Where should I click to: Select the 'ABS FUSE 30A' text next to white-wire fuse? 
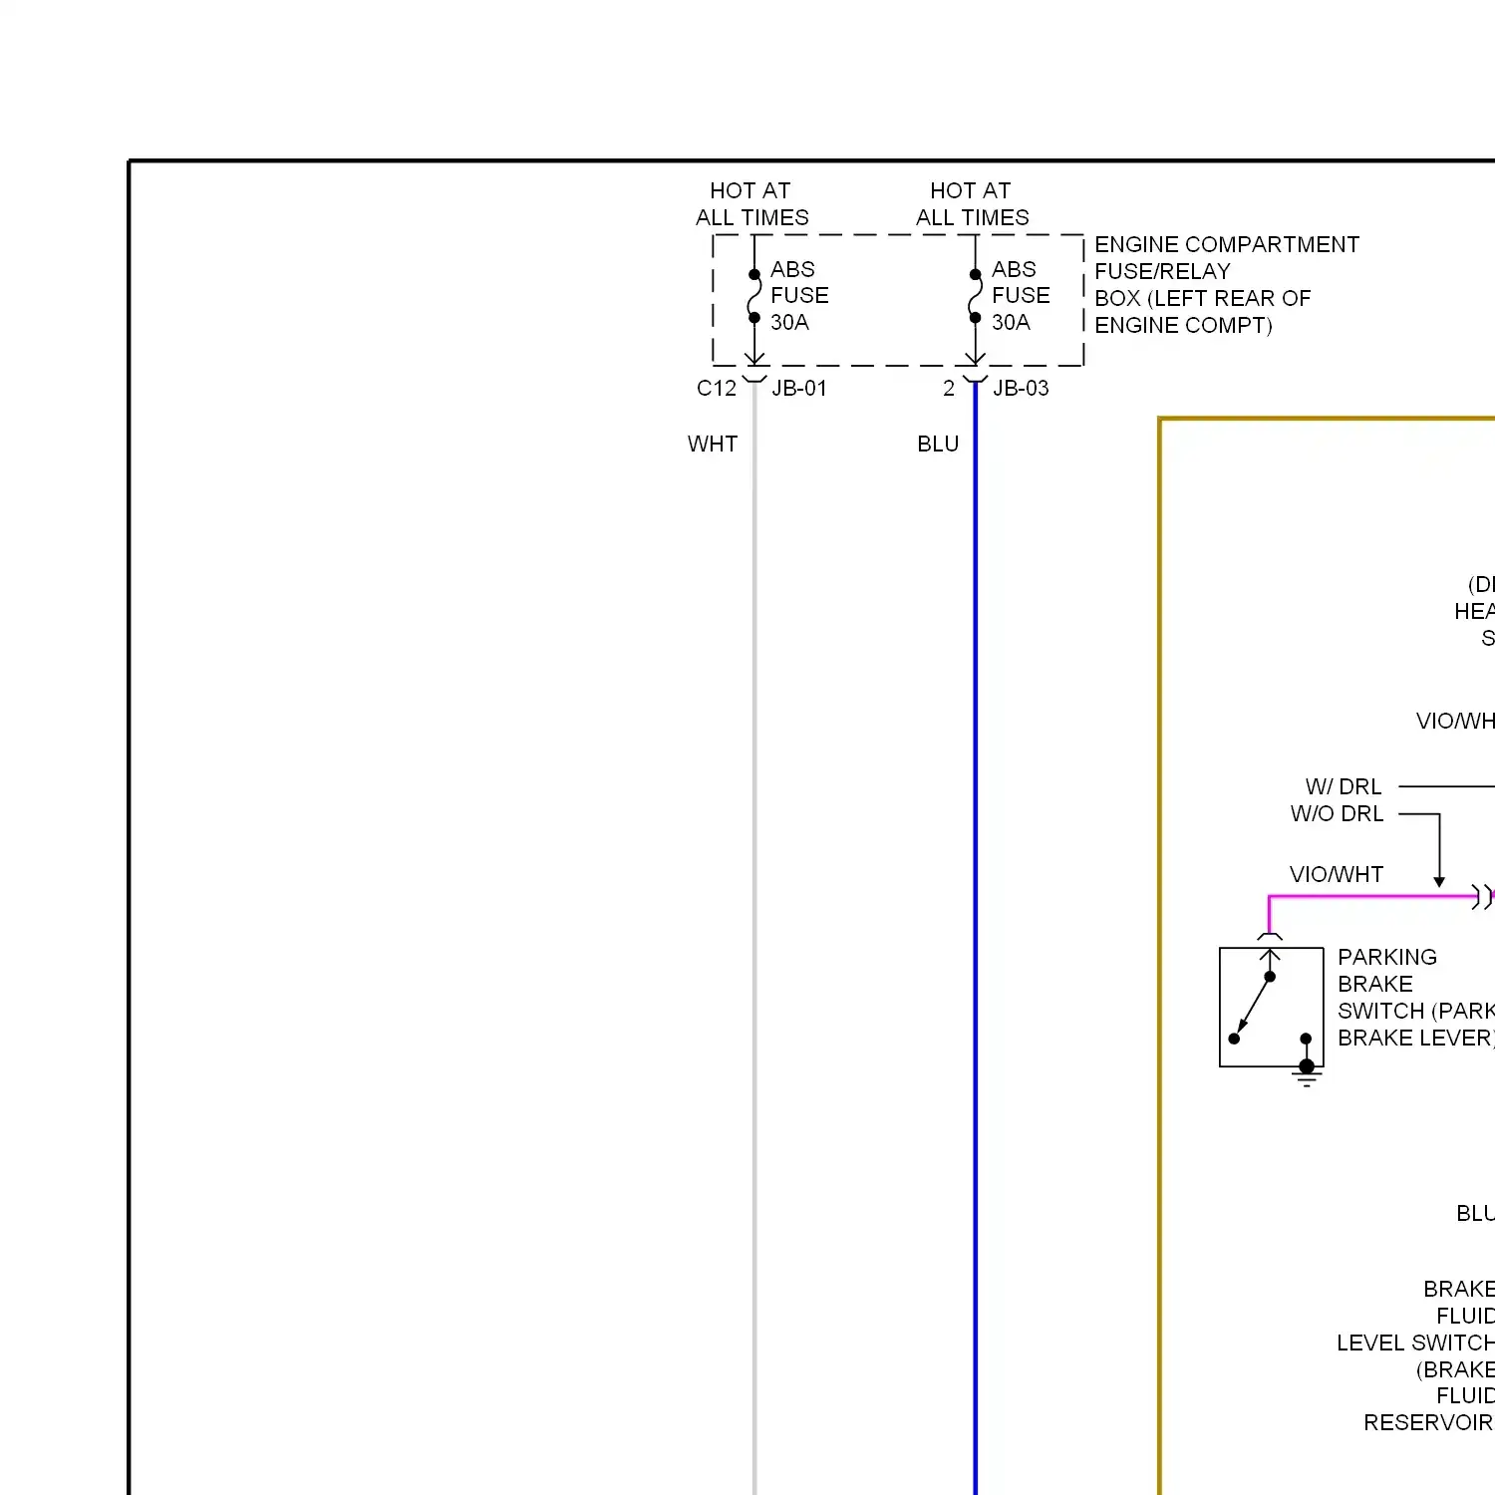799,296
